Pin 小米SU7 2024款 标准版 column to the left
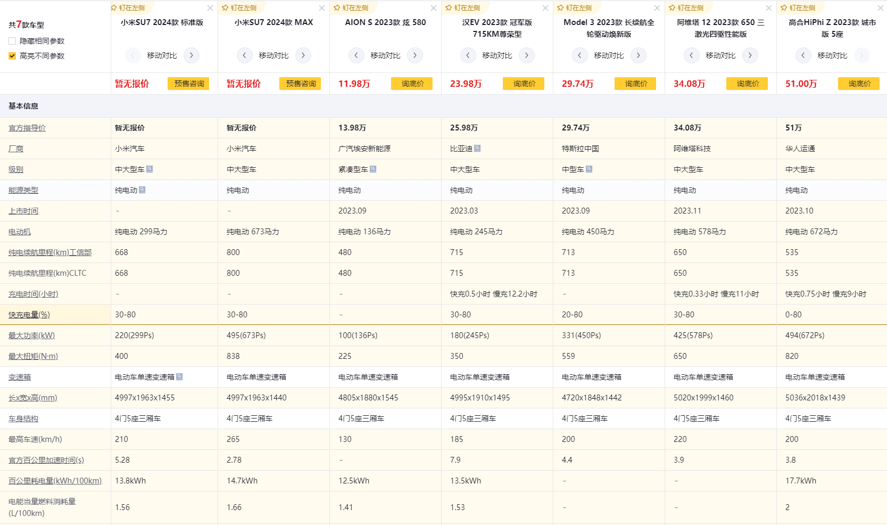887x525 pixels. click(128, 8)
